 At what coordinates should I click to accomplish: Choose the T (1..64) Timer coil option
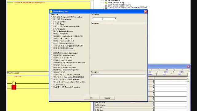coord(52,24)
